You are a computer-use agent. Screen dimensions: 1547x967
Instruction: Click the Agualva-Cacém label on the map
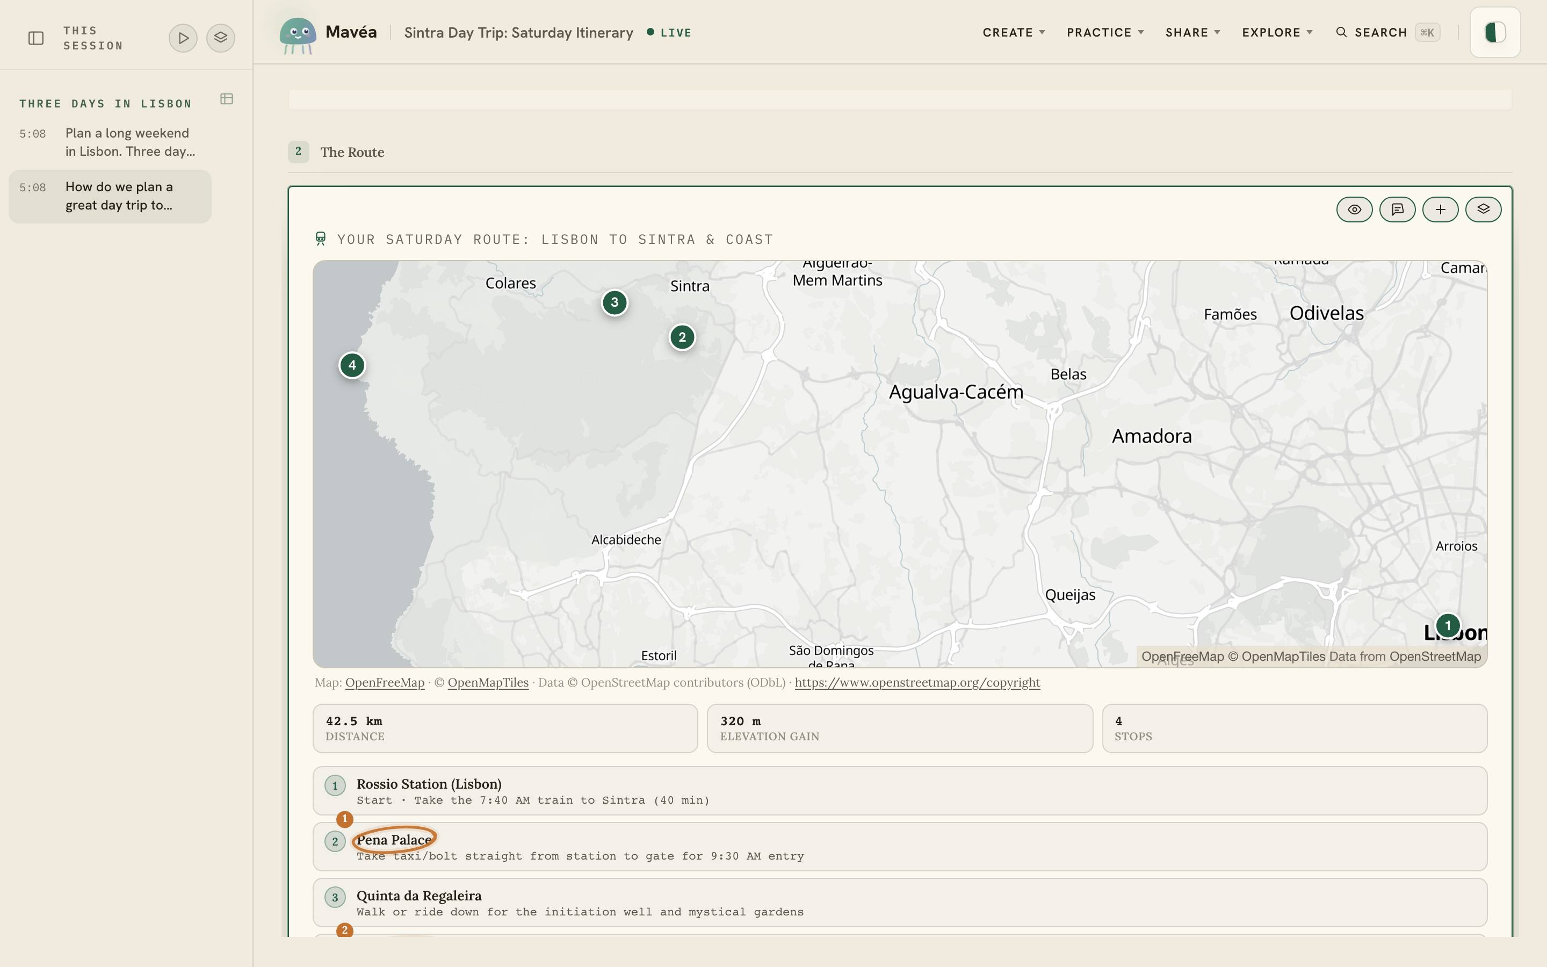tap(956, 392)
